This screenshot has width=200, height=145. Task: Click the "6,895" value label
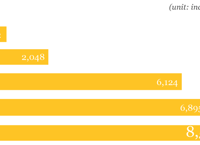click(190, 108)
